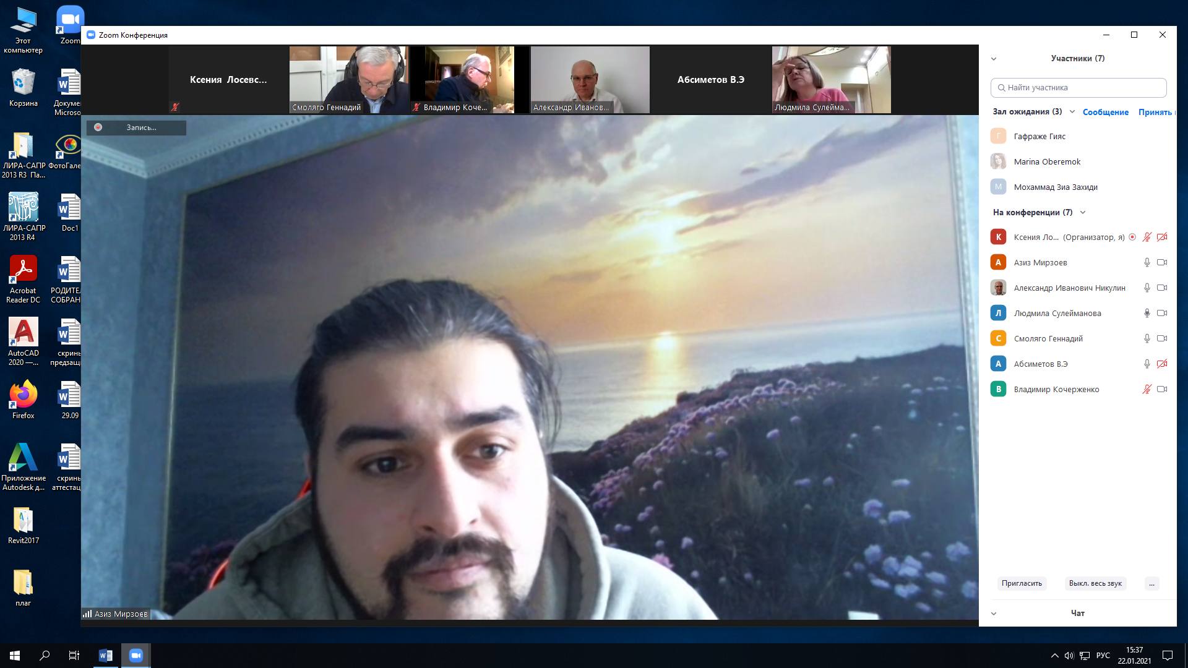Open AutoCAD 2020 desktop shortcut

pyautogui.click(x=23, y=341)
